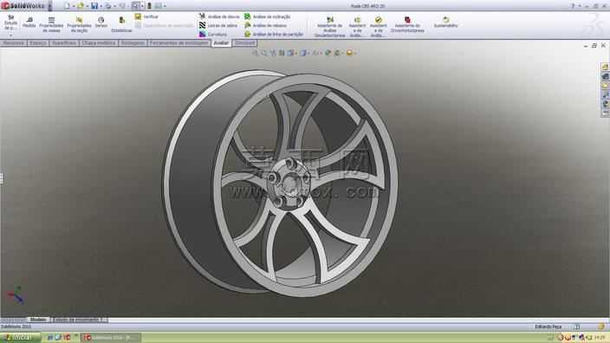
Task: Run the Verificar check tool
Action: (146, 16)
